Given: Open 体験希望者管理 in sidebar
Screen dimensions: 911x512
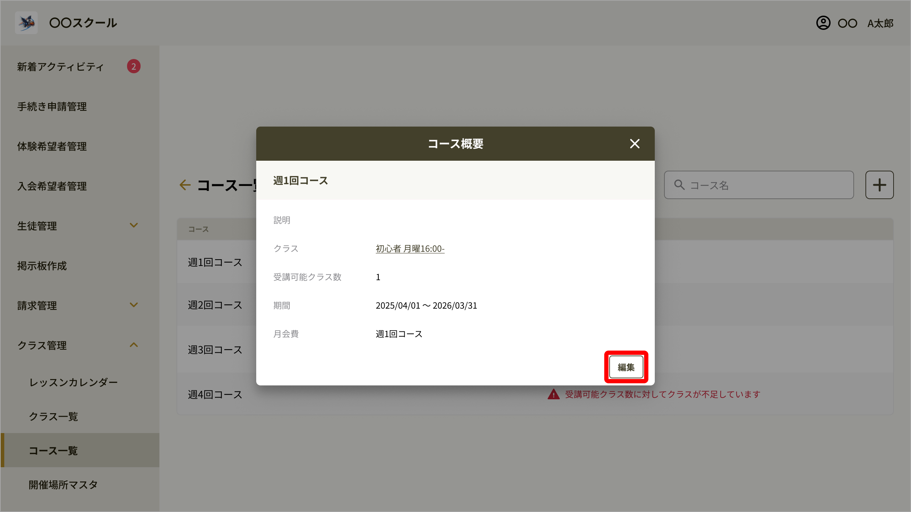Looking at the screenshot, I should click(52, 146).
